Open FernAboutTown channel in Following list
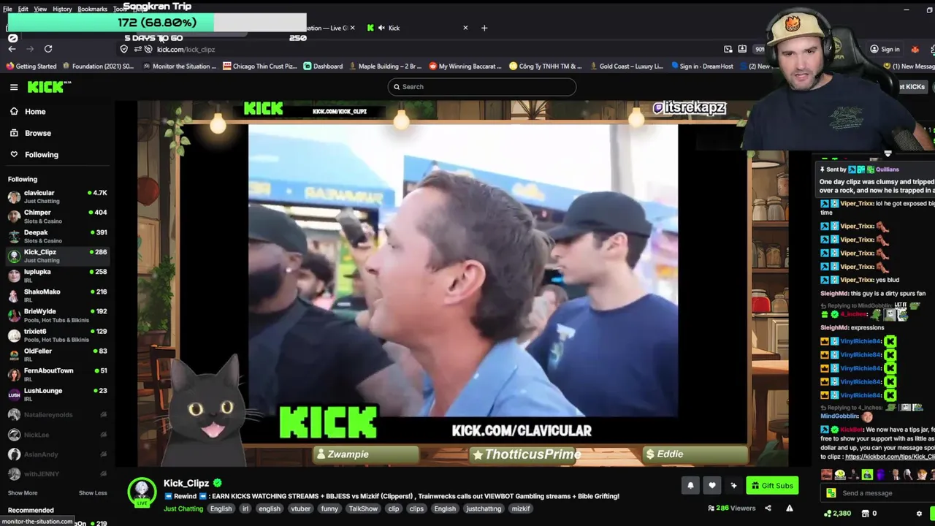The height and width of the screenshot is (526, 935). point(57,374)
